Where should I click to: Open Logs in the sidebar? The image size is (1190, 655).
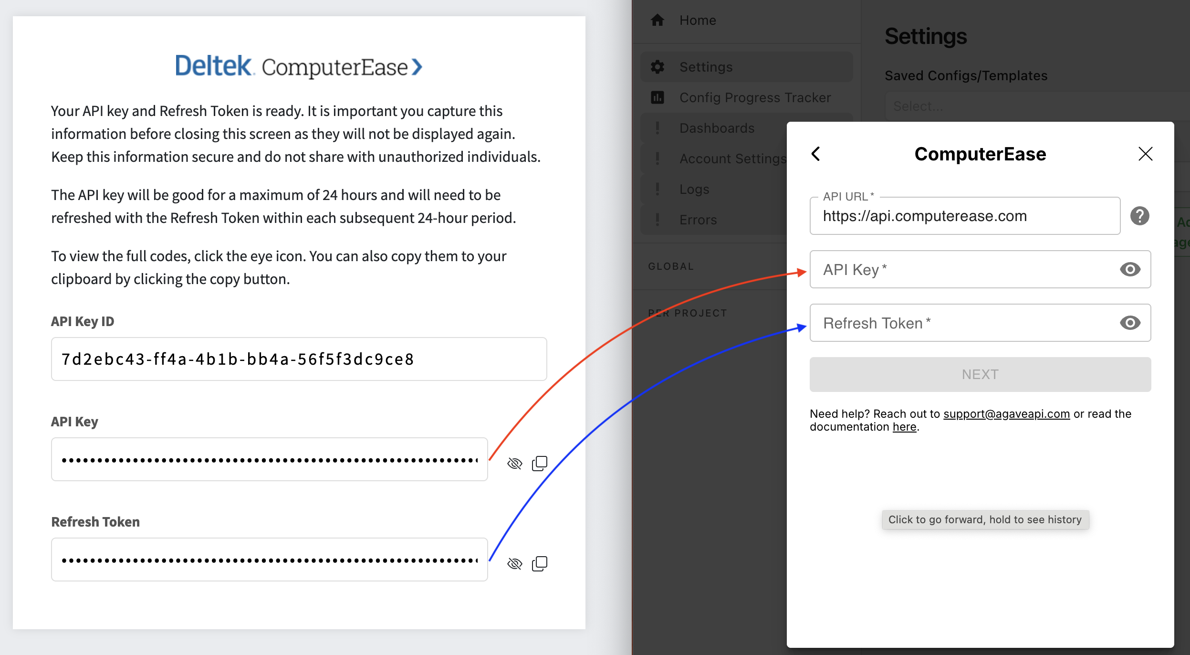tap(694, 189)
